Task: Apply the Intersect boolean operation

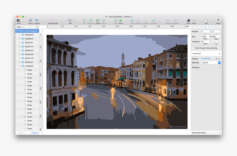Action: click(x=146, y=20)
